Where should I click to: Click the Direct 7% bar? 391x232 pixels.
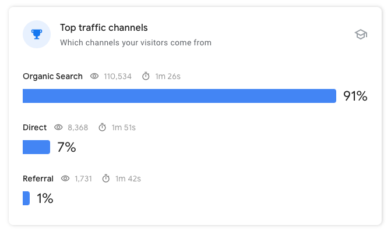click(36, 147)
